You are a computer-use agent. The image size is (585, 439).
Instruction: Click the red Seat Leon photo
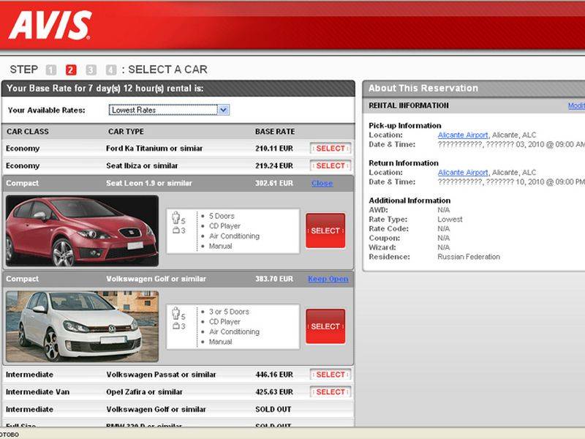(x=82, y=230)
